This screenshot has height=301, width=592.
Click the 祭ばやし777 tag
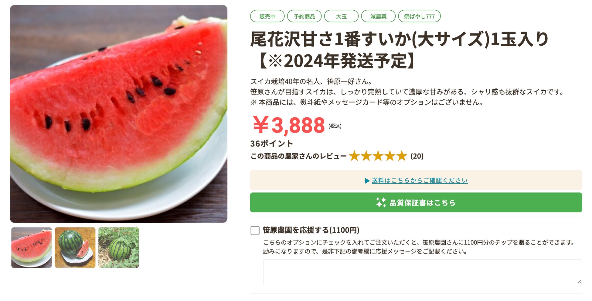click(419, 16)
